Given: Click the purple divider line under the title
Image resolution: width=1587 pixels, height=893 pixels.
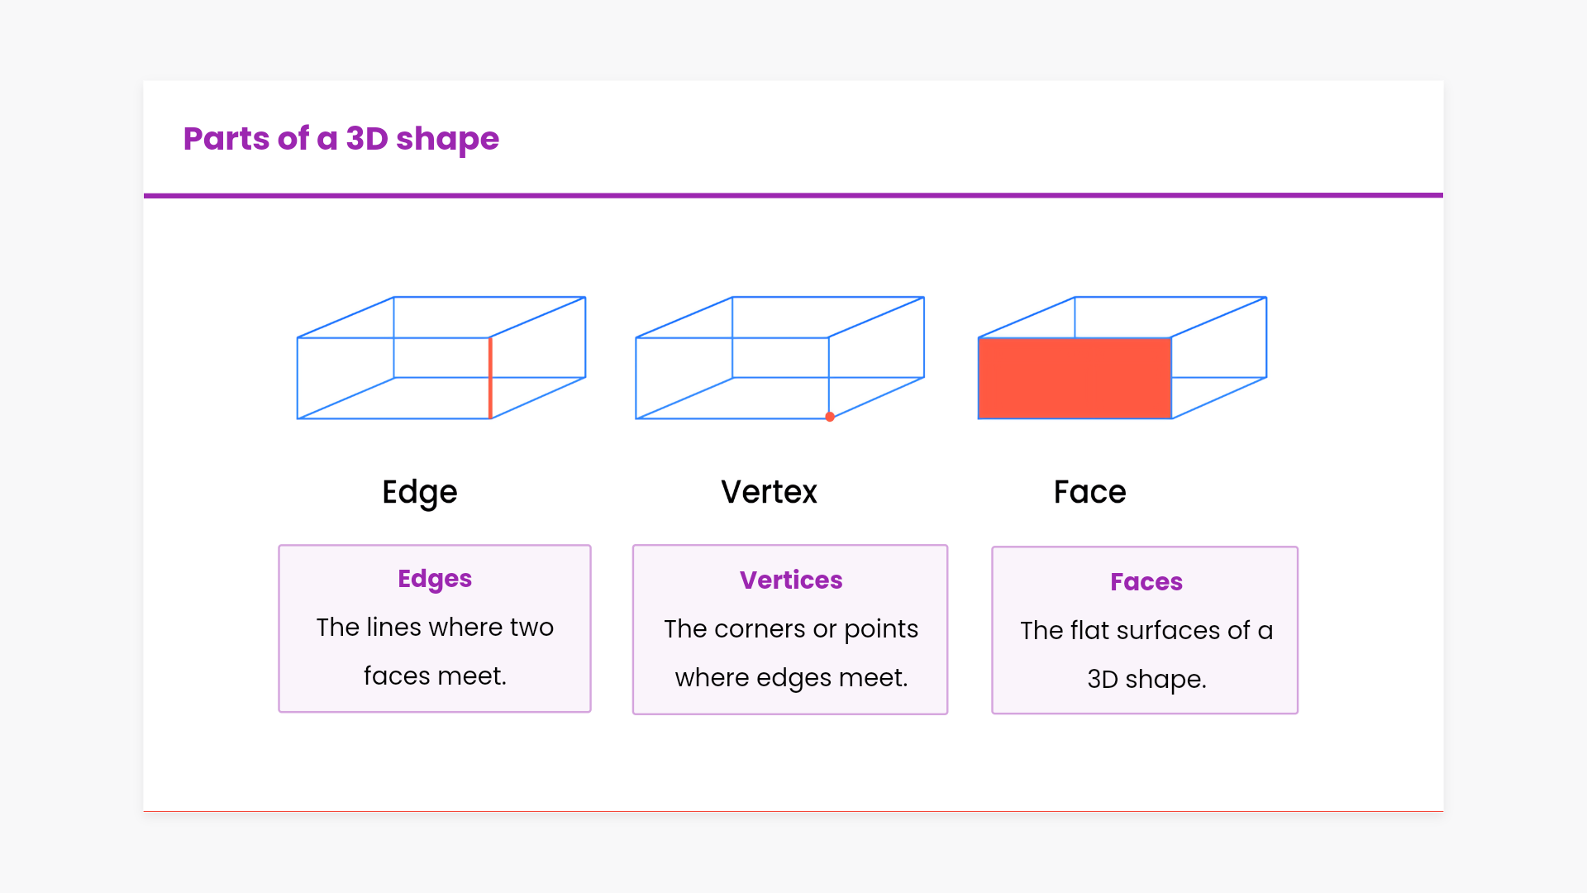Looking at the screenshot, I should [793, 196].
